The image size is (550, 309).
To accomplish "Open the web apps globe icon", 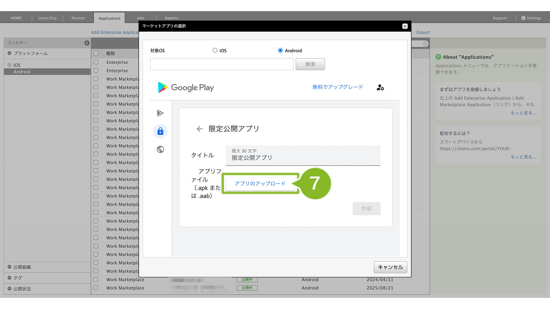I will tap(160, 150).
